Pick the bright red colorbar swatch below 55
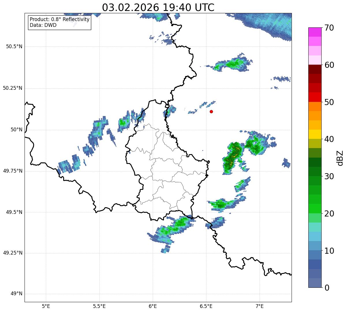 [x=315, y=97]
